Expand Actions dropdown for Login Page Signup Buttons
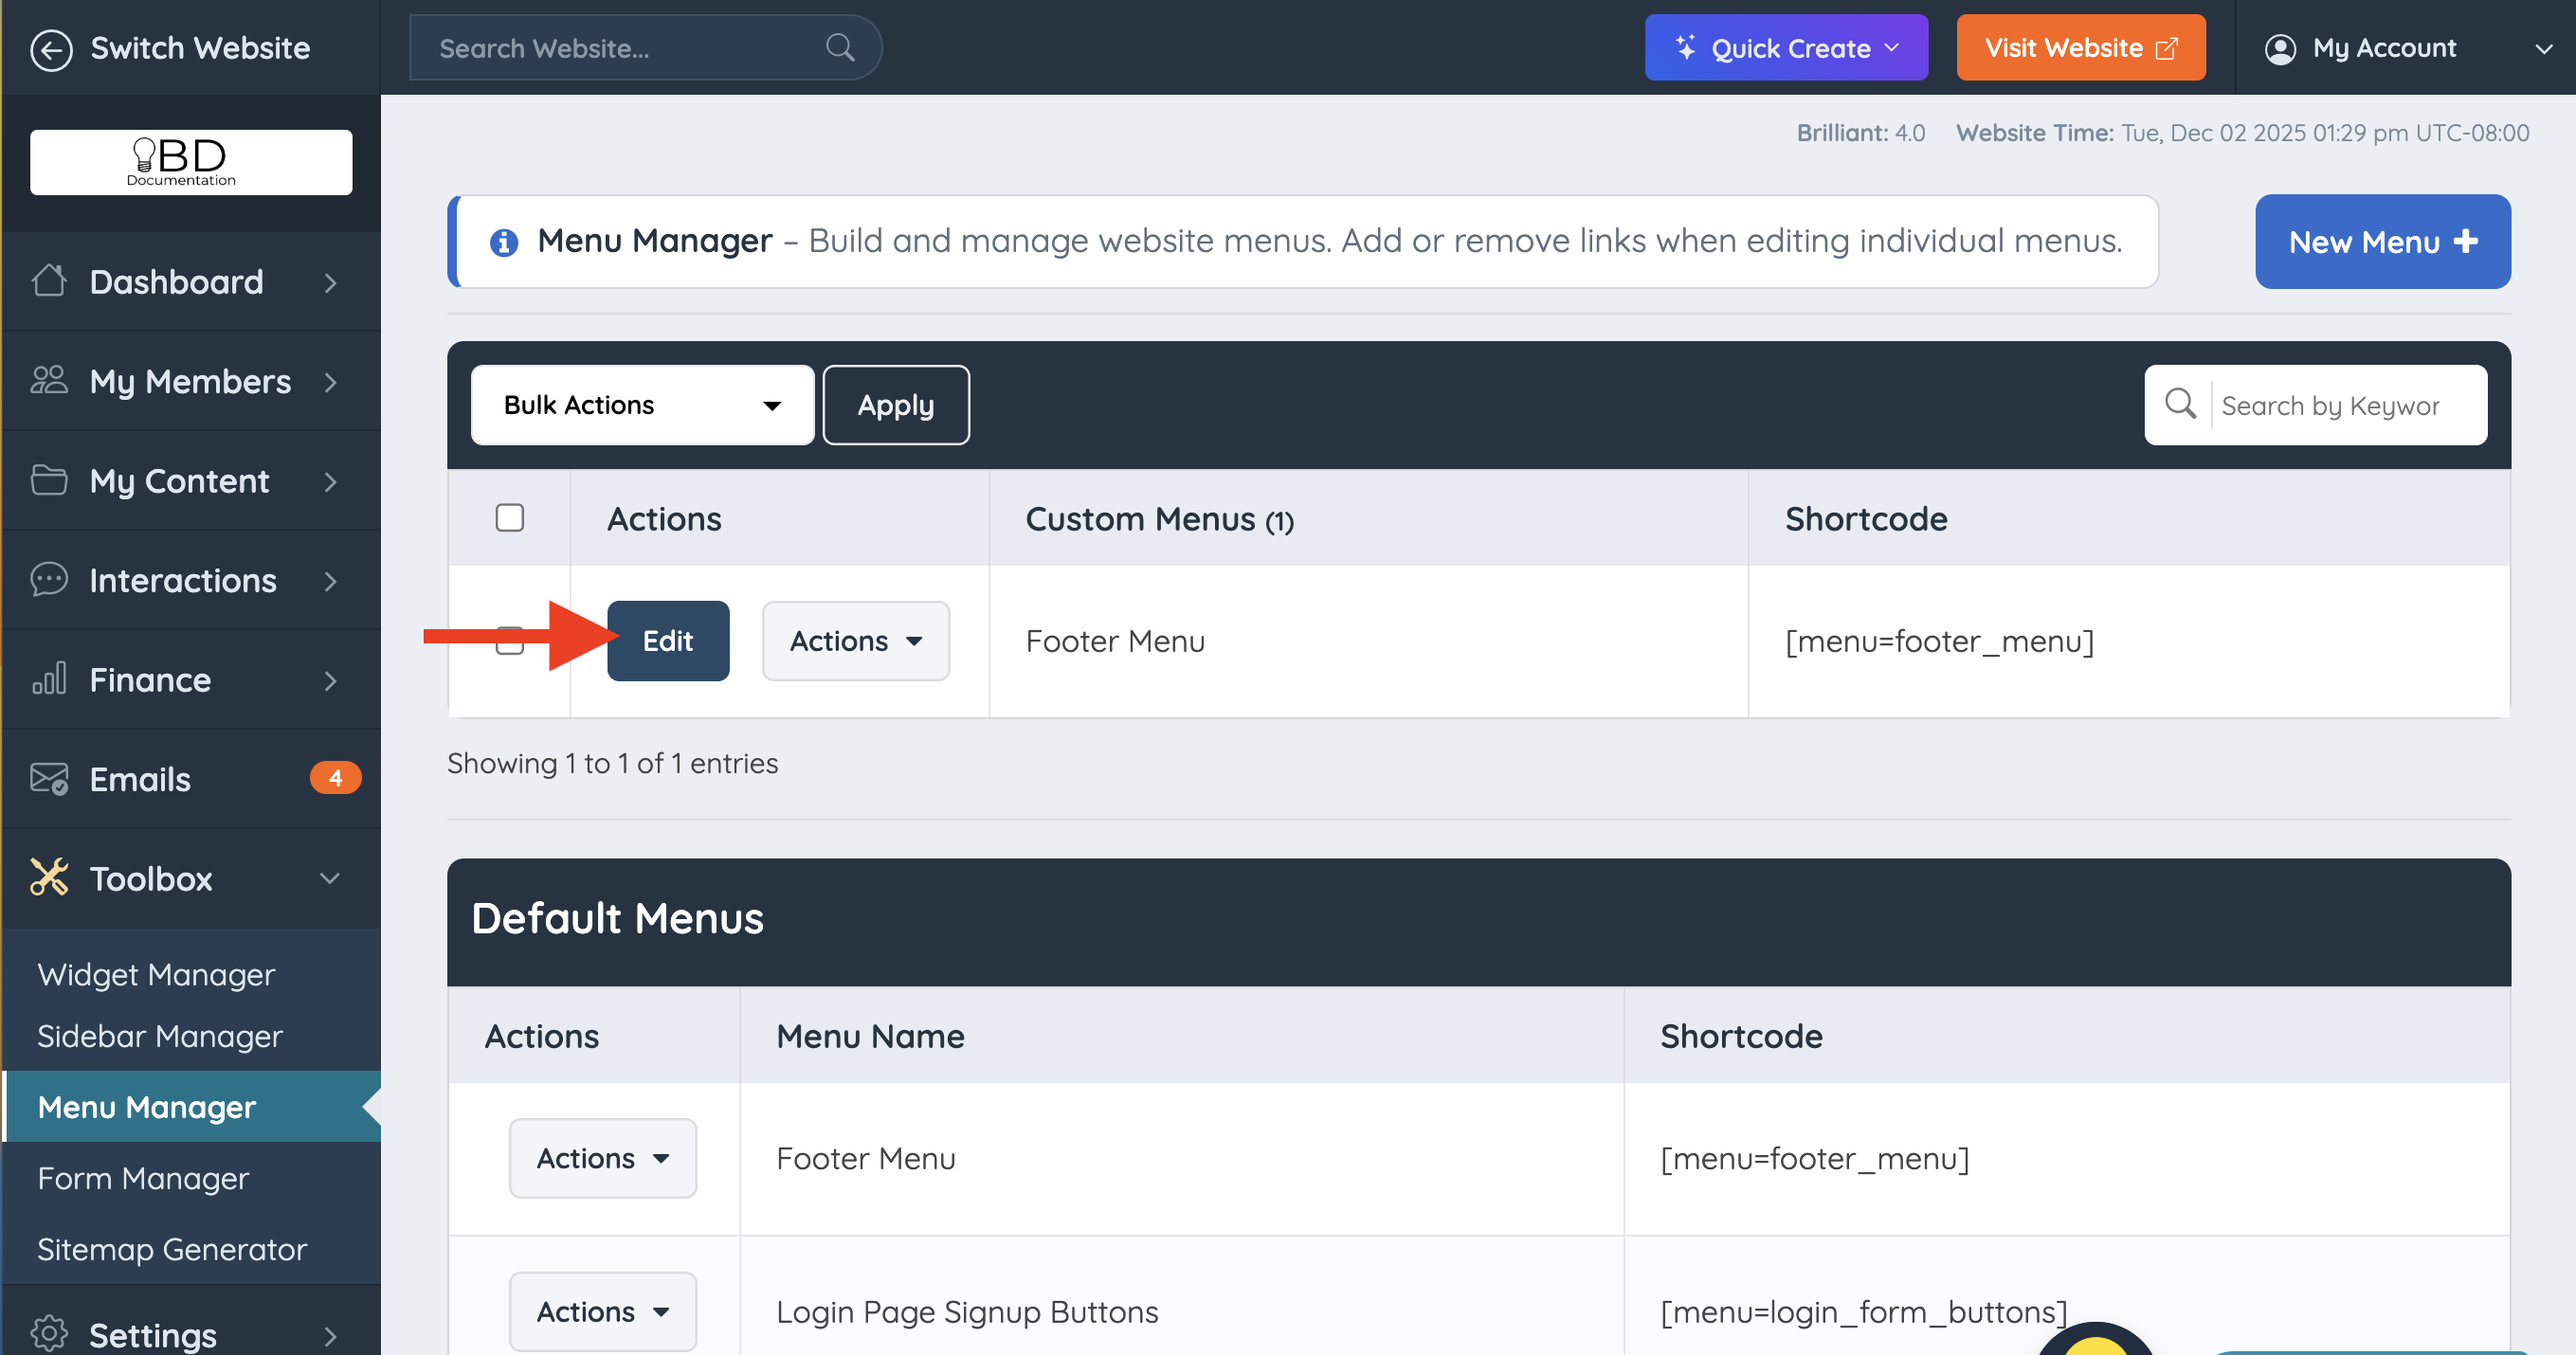 click(602, 1311)
